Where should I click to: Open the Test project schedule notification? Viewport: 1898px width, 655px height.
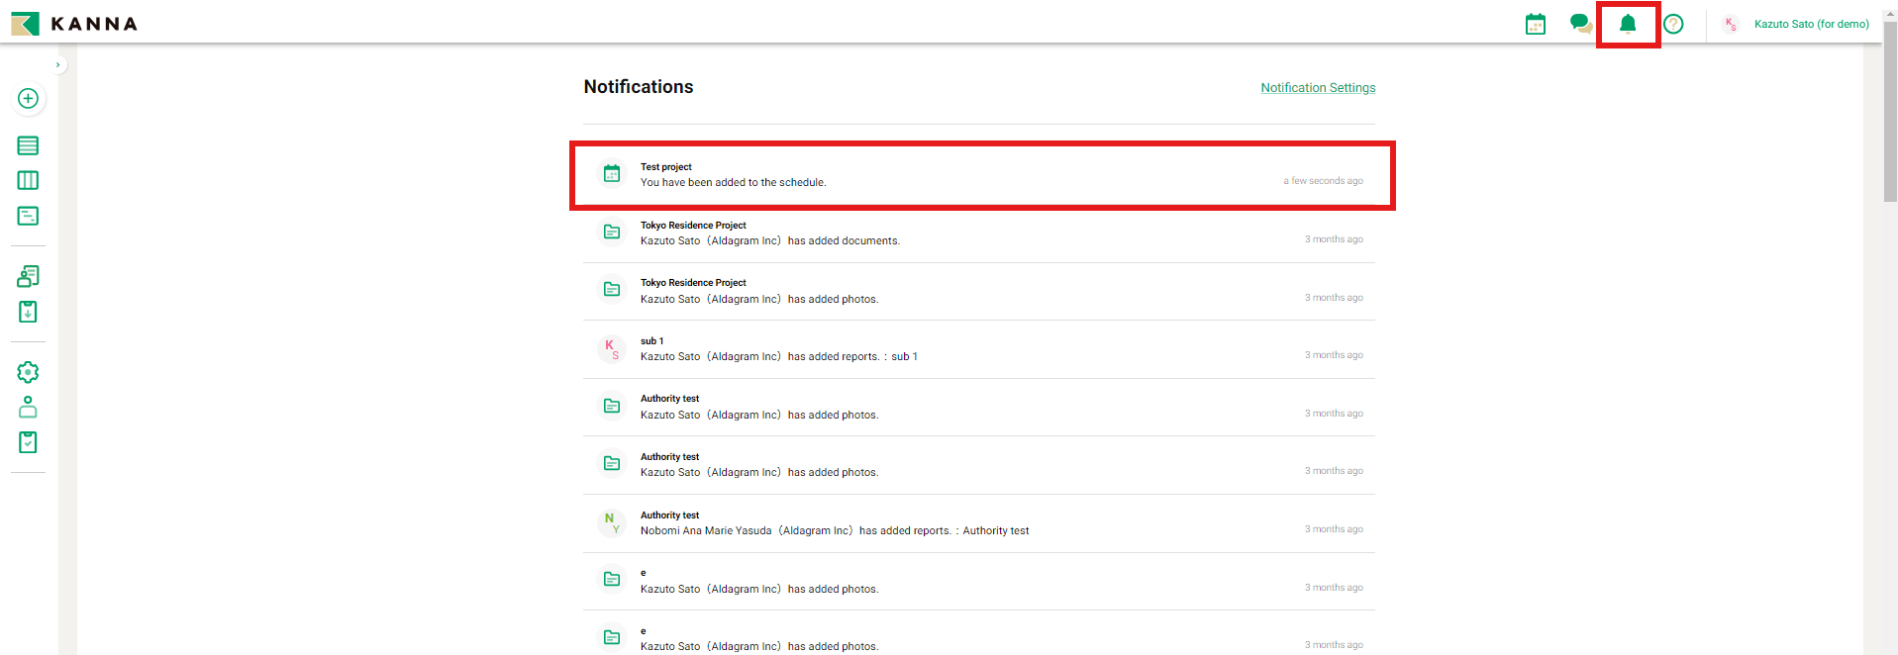[x=980, y=175]
